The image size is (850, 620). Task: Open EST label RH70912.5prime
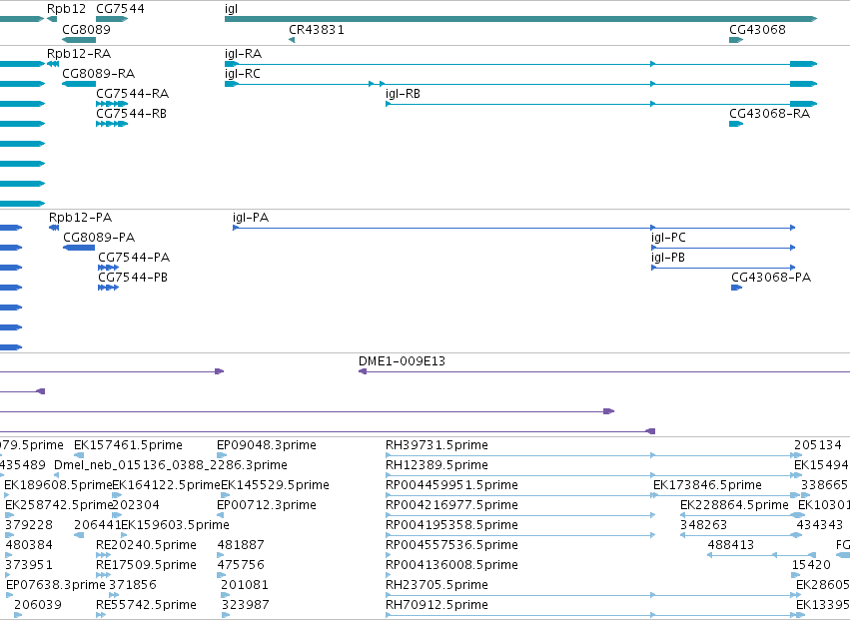coord(436,605)
